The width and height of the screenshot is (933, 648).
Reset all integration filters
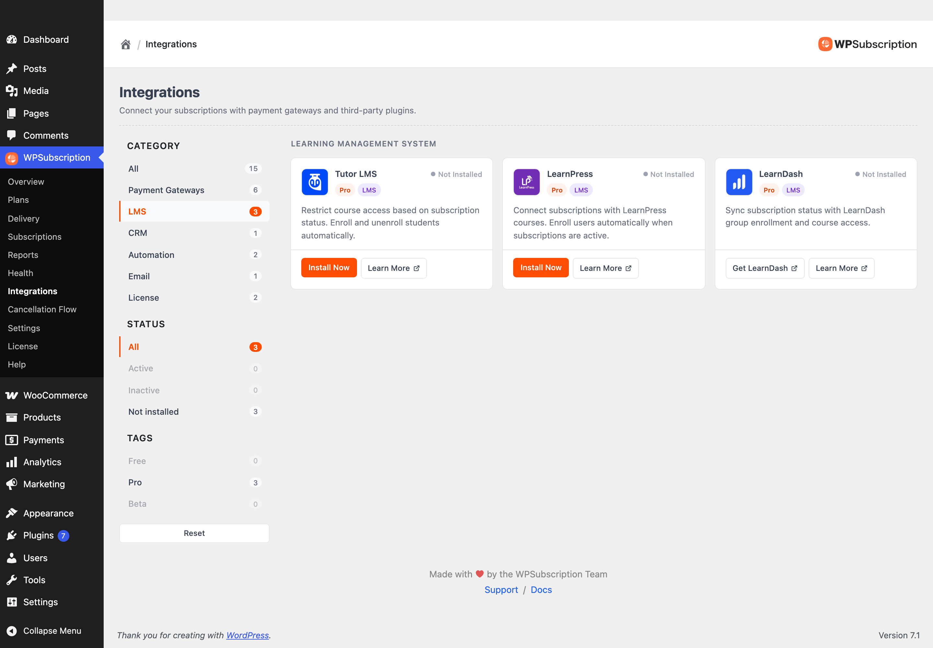coord(194,533)
